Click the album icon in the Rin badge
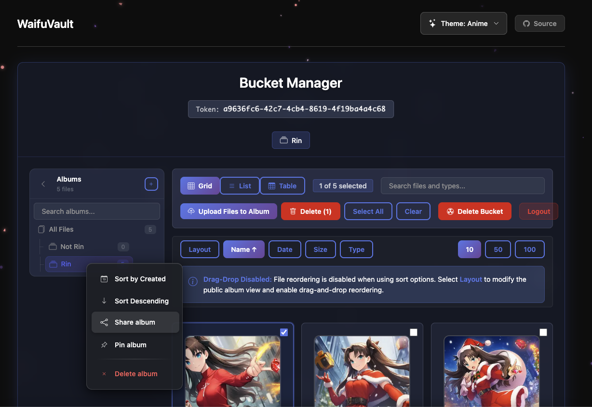The height and width of the screenshot is (407, 592). (x=284, y=141)
